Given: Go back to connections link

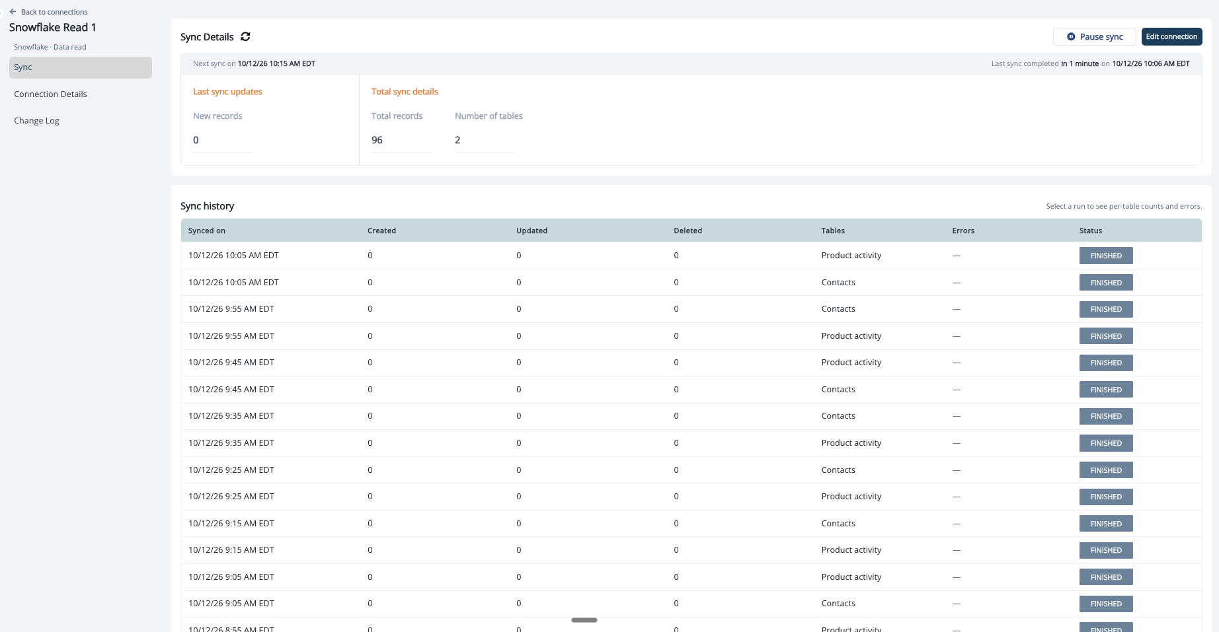Looking at the screenshot, I should point(54,12).
